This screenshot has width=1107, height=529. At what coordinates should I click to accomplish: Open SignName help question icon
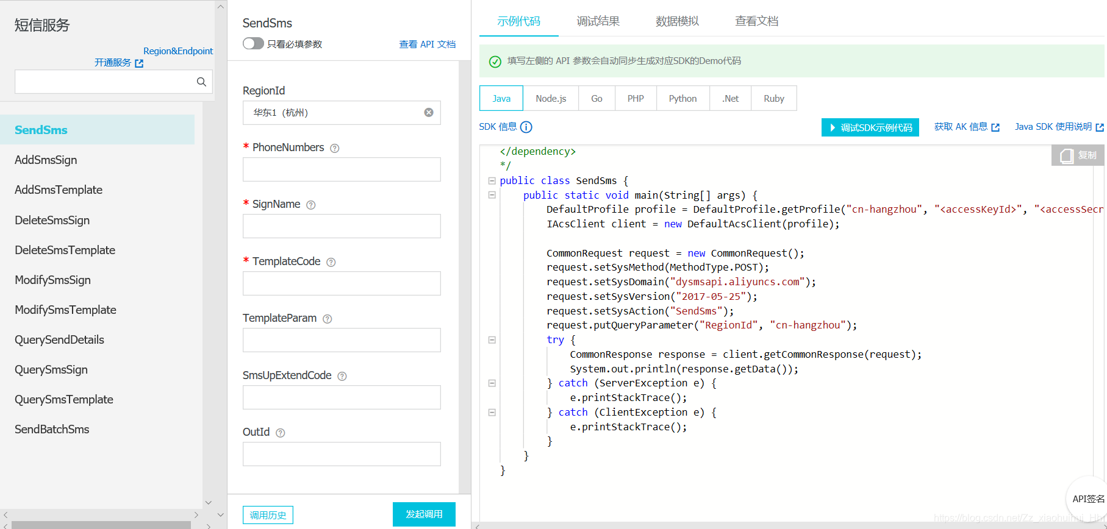[311, 205]
